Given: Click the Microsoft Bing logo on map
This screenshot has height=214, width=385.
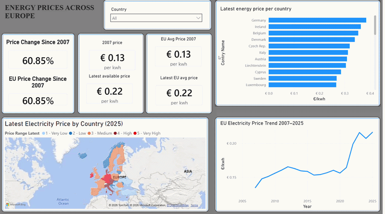Looking at the screenshot, I should (x=16, y=204).
